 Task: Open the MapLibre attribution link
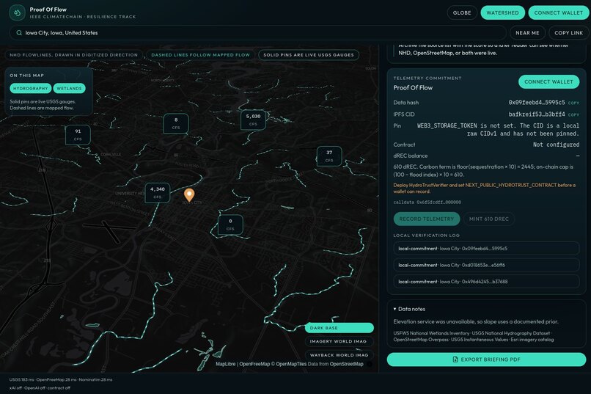pyautogui.click(x=225, y=364)
